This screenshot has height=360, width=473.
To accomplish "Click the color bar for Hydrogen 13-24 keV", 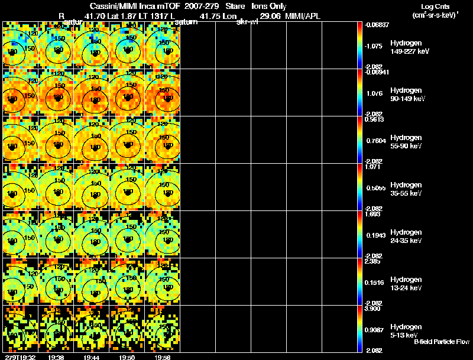I will point(359,282).
